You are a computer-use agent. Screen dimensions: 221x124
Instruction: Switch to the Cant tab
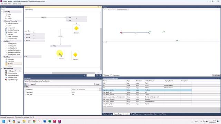point(156,114)
